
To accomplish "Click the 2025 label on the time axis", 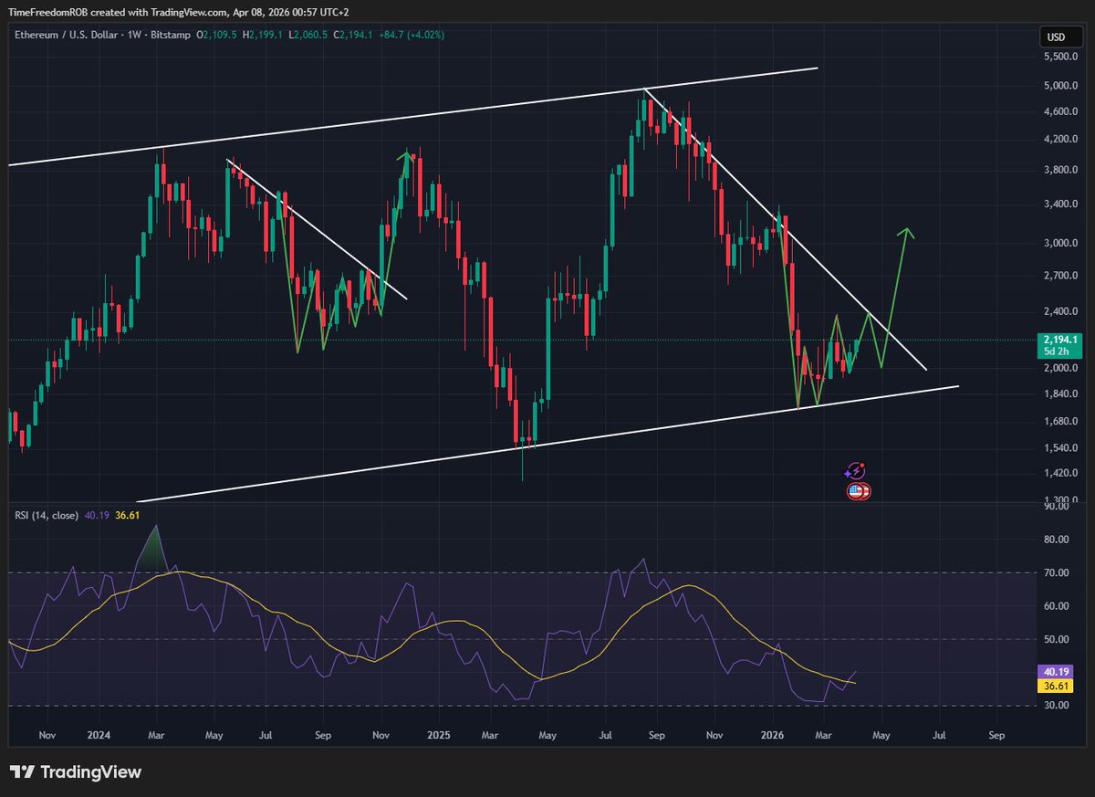I will point(439,735).
